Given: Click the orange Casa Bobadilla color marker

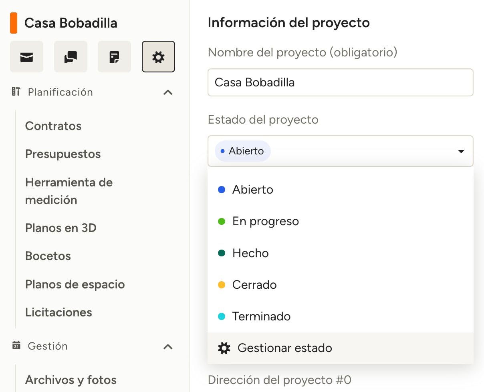Looking at the screenshot, I should [14, 23].
